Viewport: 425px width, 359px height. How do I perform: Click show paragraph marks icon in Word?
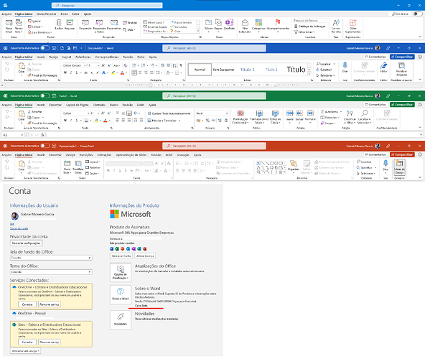pos(181,65)
